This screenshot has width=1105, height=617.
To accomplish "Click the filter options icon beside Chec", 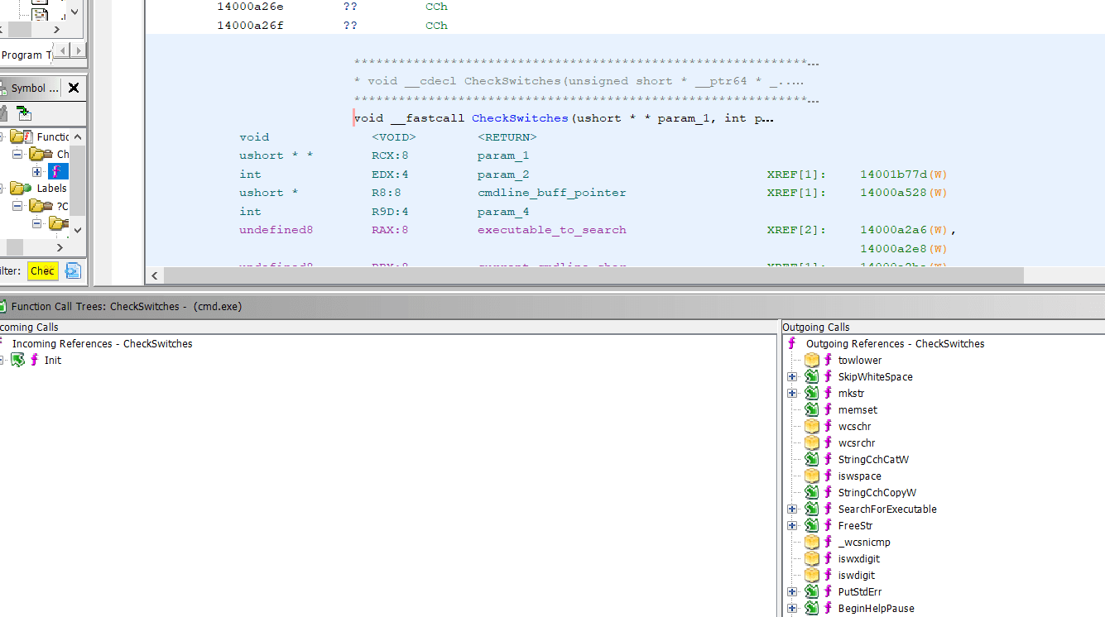I will [72, 270].
